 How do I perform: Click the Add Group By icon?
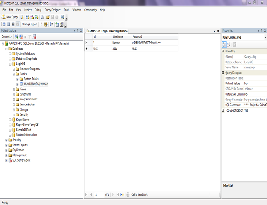coord(51,24)
